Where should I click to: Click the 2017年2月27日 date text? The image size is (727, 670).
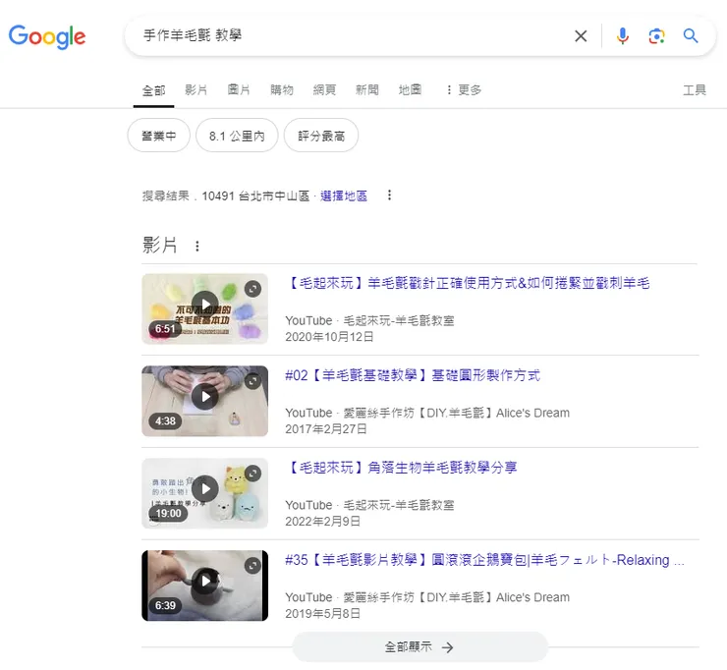pos(326,429)
